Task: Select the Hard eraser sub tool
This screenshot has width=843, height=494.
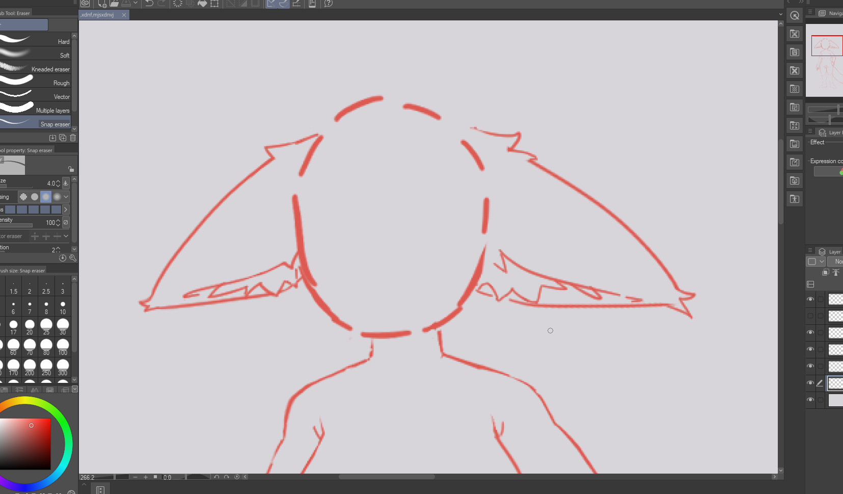Action: point(35,40)
